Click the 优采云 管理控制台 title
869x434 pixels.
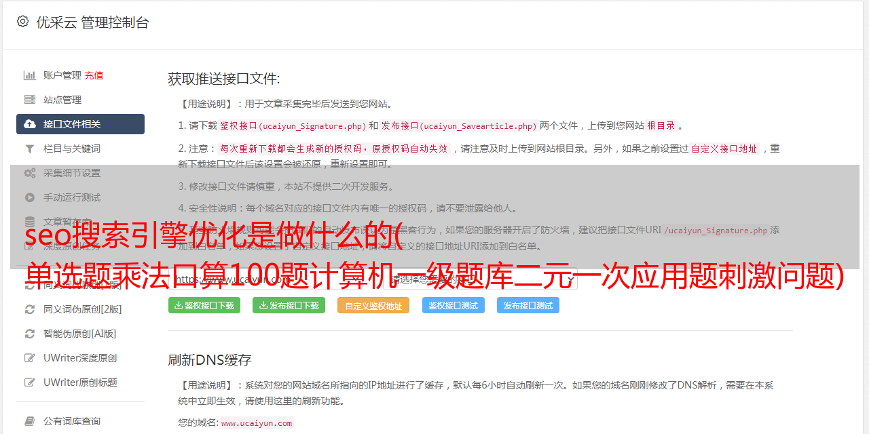[x=92, y=22]
